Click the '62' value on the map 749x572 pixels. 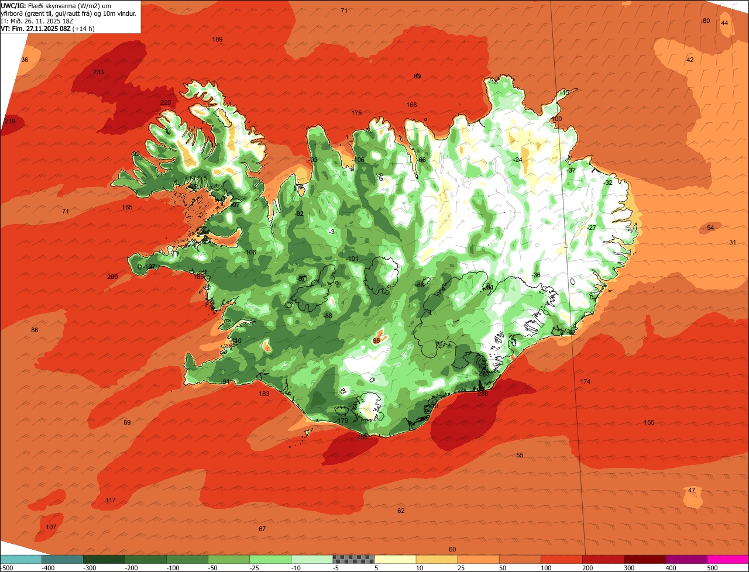click(x=401, y=511)
